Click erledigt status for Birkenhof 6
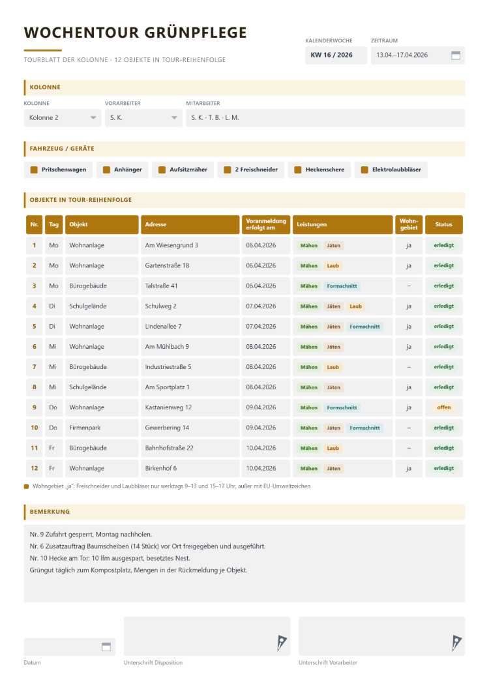This screenshot has height=691, width=489. tap(443, 469)
